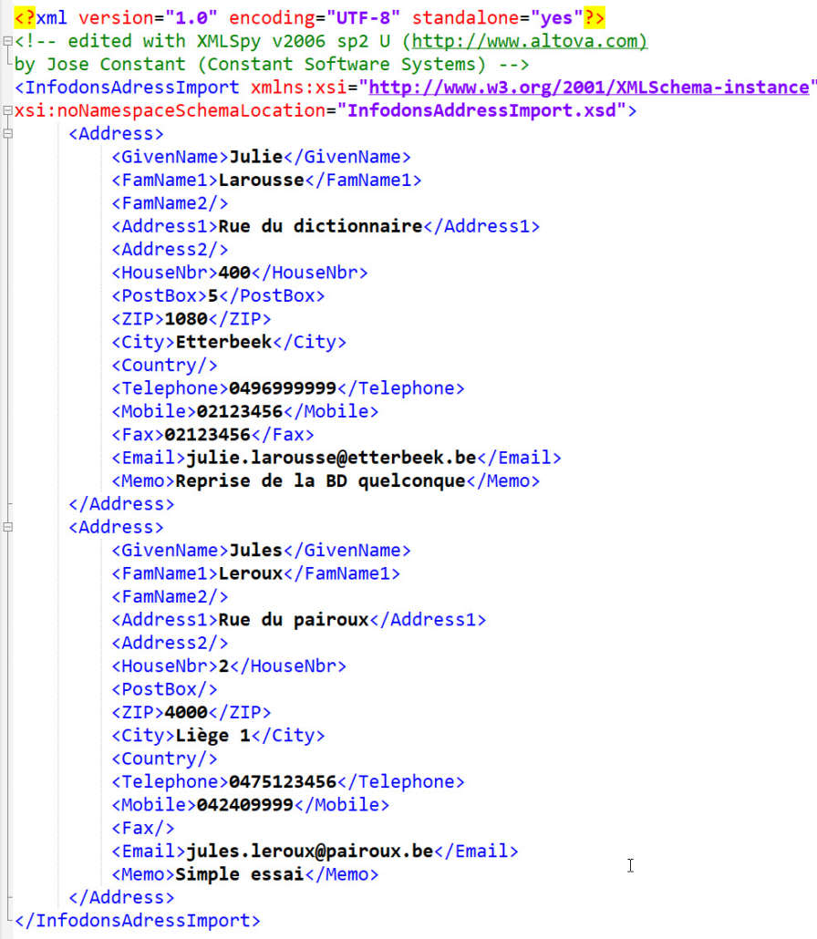Click the 'by Jose Constant' comment line
This screenshot has width=817, height=939.
[272, 65]
